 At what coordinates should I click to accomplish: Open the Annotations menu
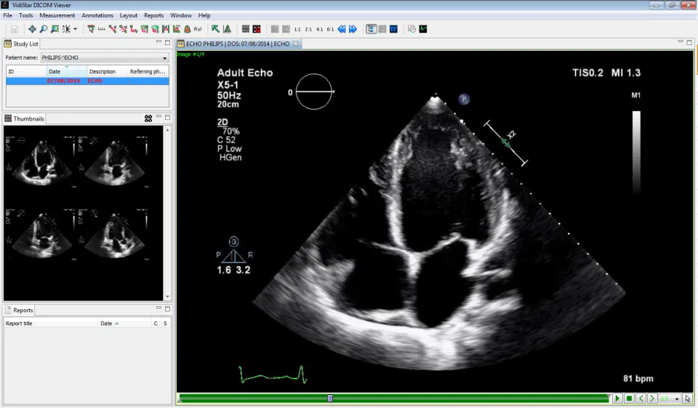click(97, 15)
